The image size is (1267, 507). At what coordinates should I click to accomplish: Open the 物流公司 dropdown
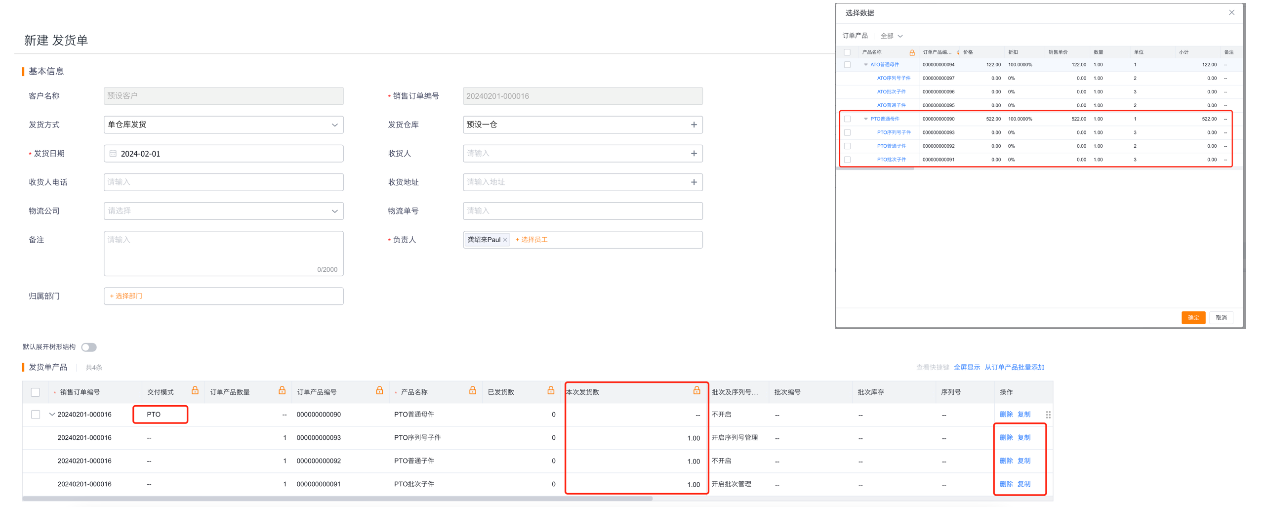223,211
